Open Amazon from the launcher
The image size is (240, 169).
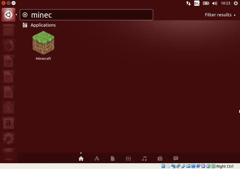click(8, 123)
